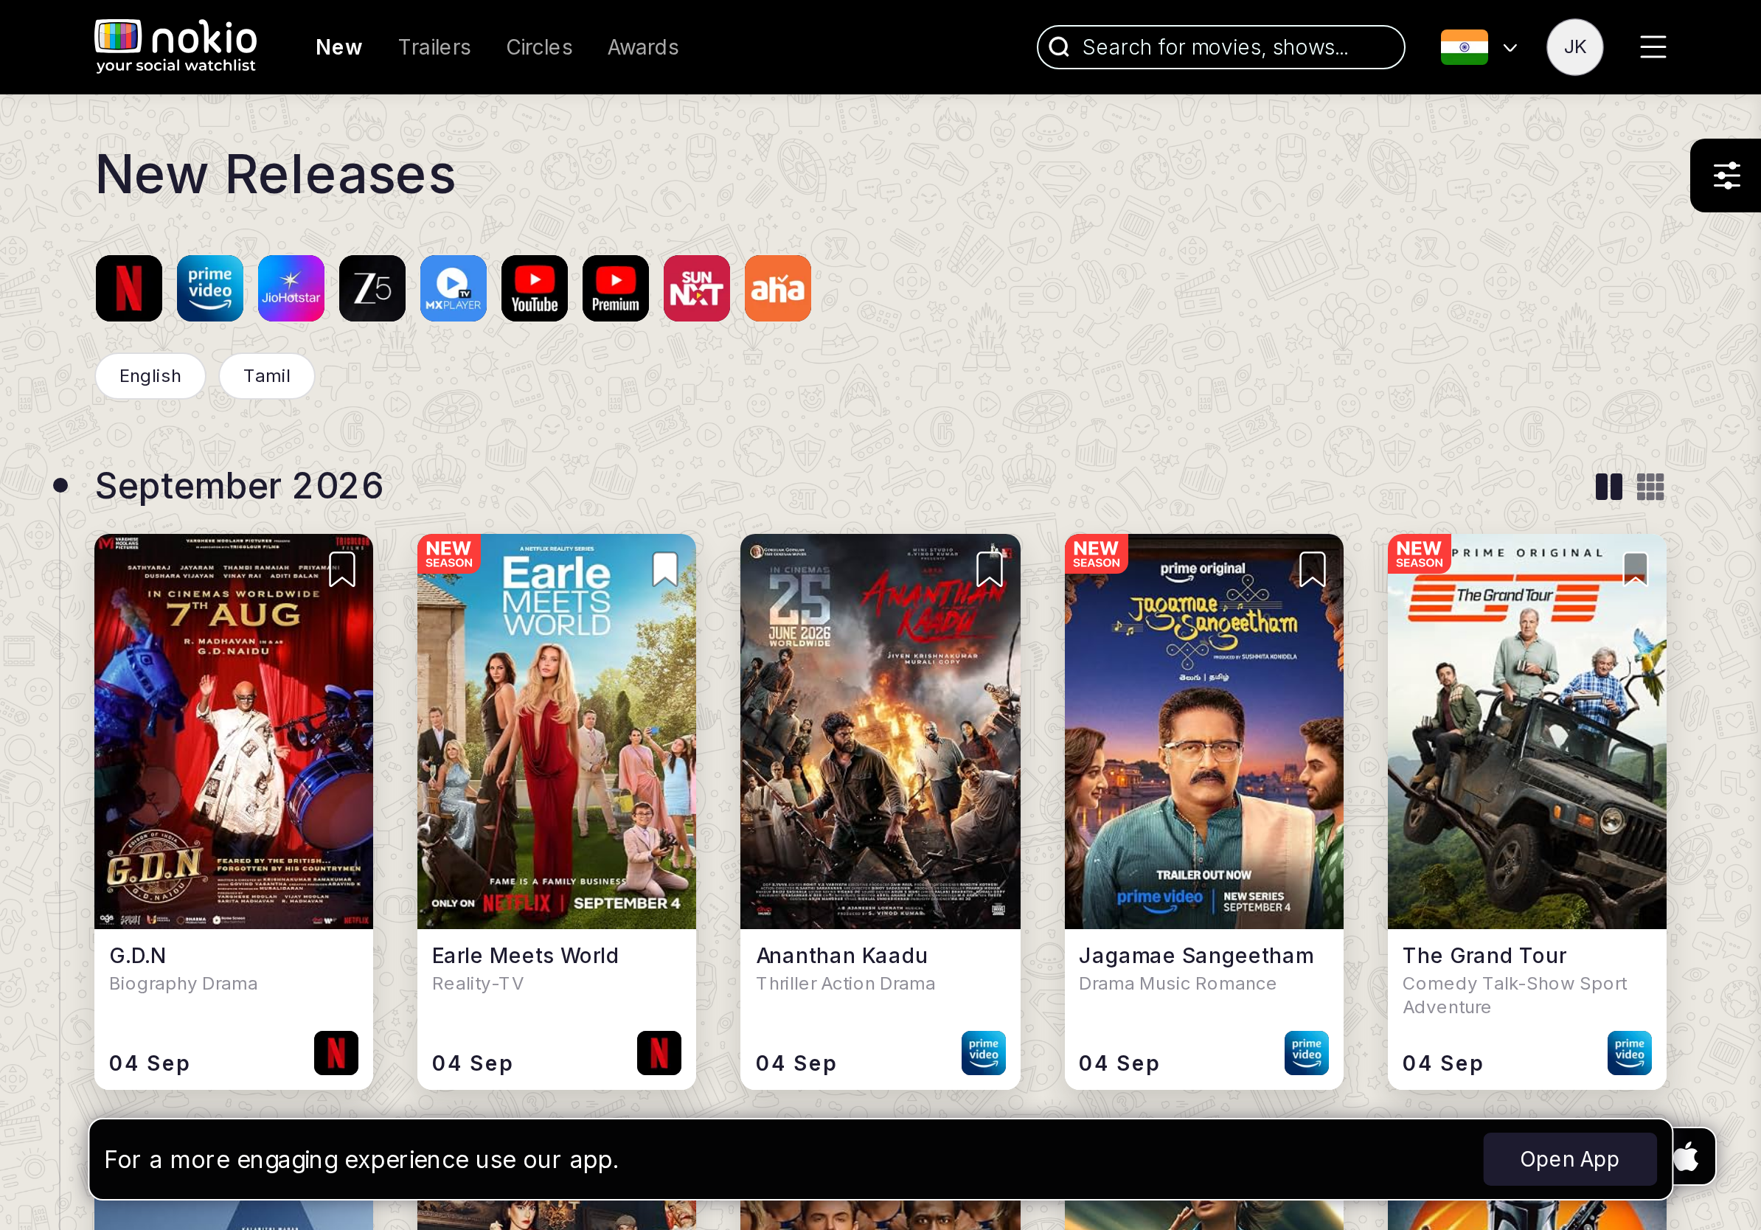Image resolution: width=1761 pixels, height=1230 pixels.
Task: Click the New Releases heading
Action: pyautogui.click(x=275, y=175)
